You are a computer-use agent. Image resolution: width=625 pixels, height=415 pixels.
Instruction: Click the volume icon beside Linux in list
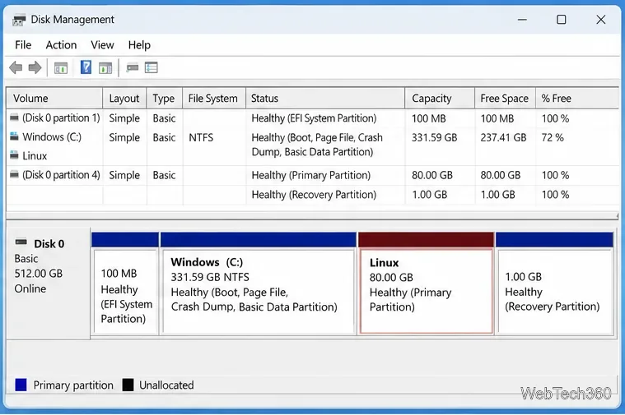(x=14, y=154)
